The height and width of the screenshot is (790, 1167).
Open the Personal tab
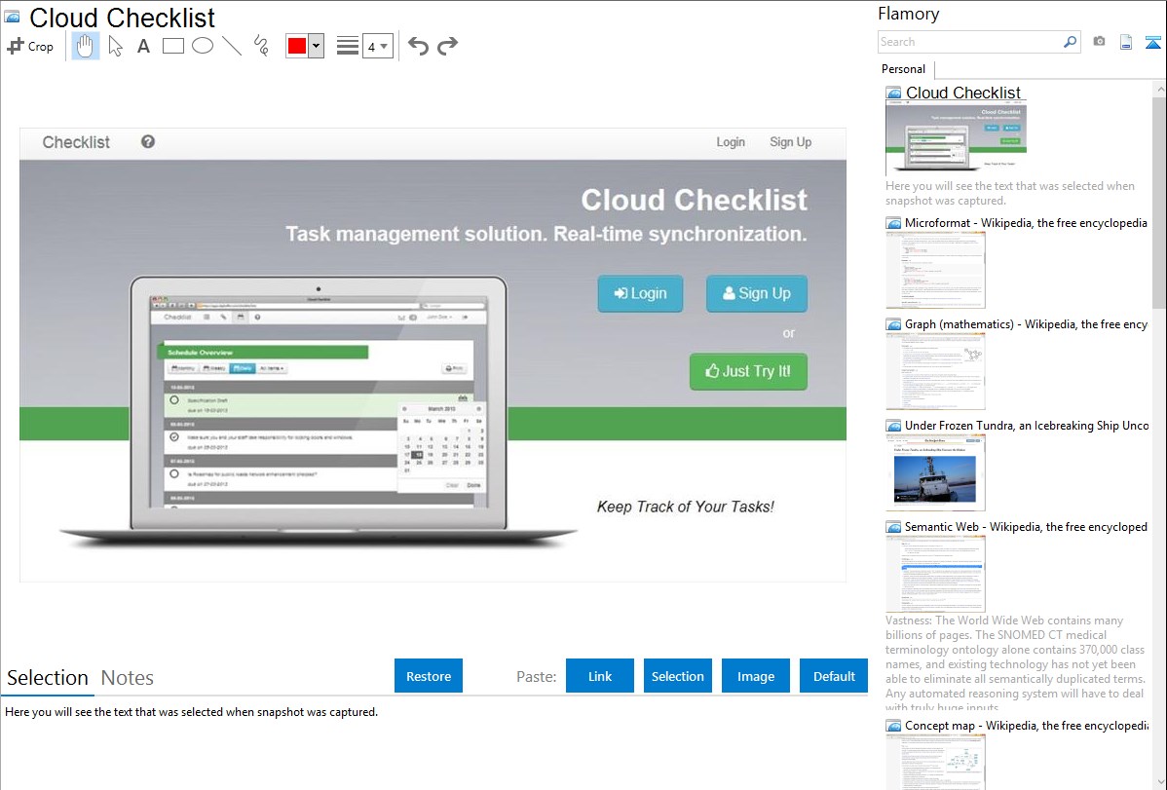pyautogui.click(x=903, y=69)
